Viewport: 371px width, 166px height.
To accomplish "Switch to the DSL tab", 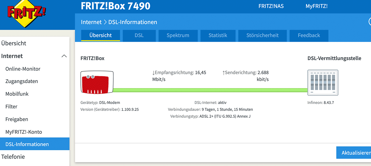I will click(139, 35).
